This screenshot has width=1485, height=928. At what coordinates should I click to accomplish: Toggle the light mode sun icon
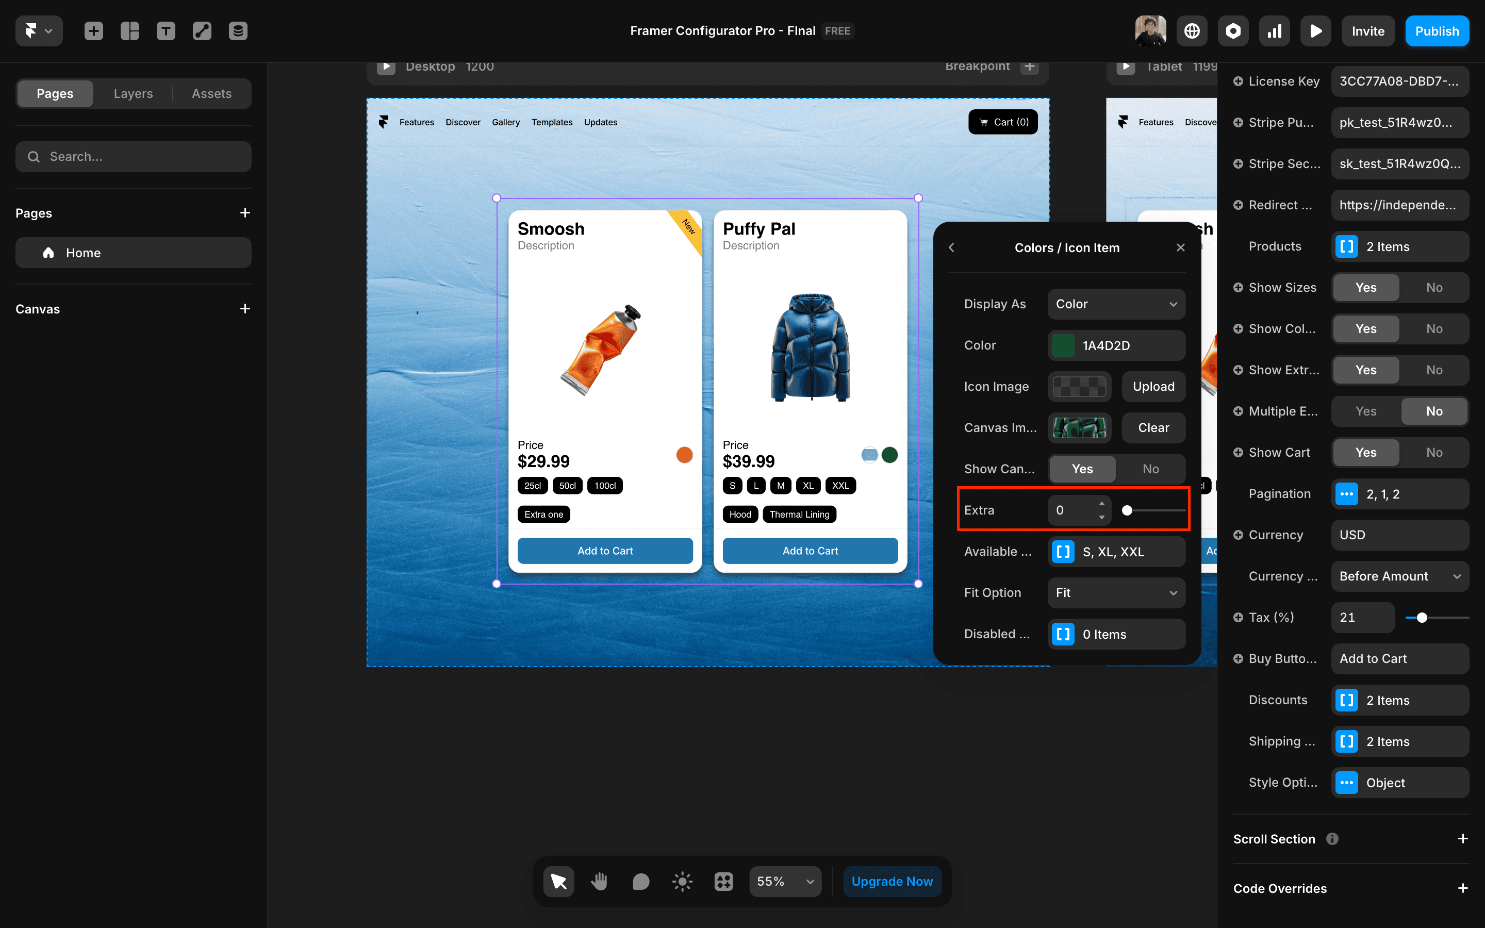[682, 882]
